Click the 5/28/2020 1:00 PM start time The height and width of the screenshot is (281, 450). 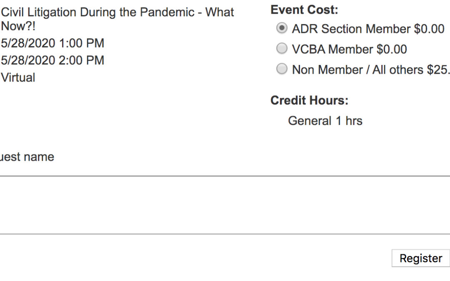(x=52, y=43)
